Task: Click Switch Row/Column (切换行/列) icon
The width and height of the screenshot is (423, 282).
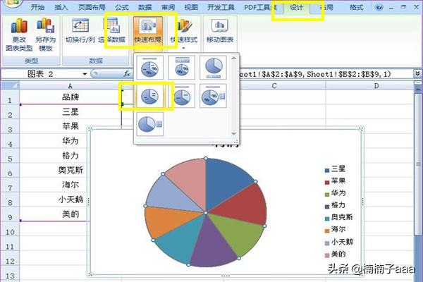Action: point(80,27)
